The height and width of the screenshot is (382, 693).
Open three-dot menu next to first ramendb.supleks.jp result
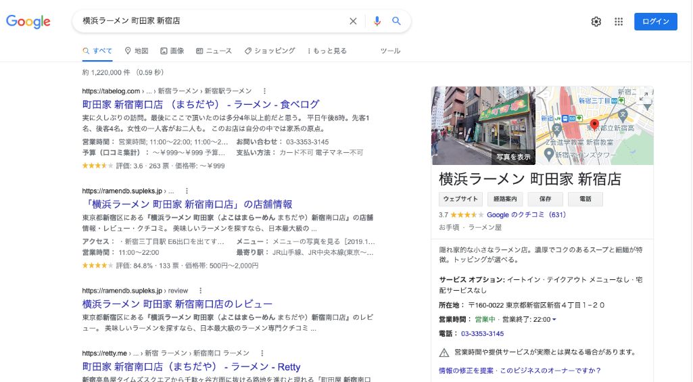point(187,191)
